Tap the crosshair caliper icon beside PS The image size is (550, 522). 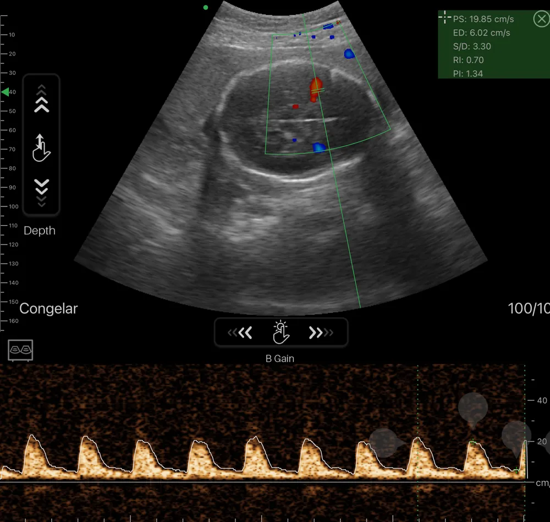point(444,17)
